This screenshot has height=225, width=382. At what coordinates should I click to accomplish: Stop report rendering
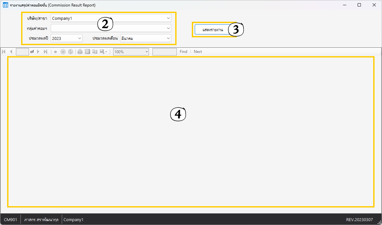pos(63,52)
